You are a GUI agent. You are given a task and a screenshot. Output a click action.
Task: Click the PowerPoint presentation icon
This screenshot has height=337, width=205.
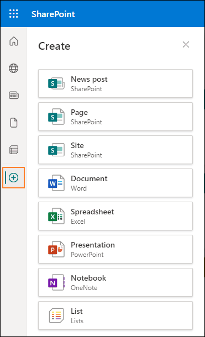[56, 249]
